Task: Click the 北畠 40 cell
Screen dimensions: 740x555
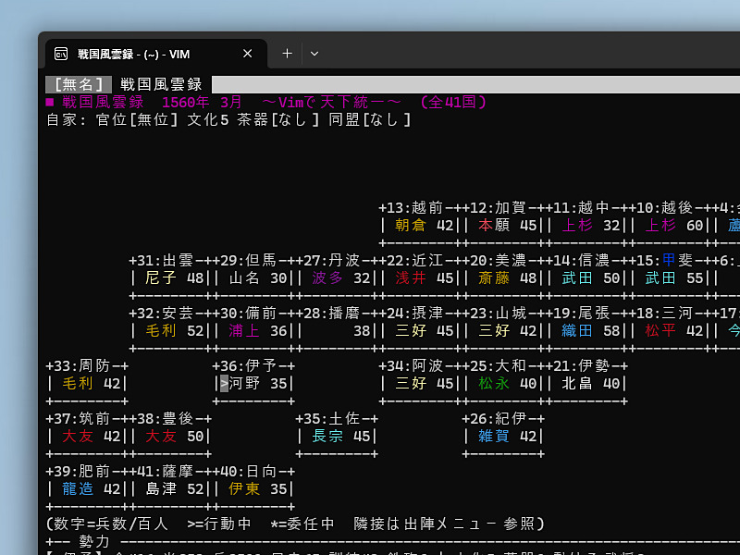Action: (591, 384)
